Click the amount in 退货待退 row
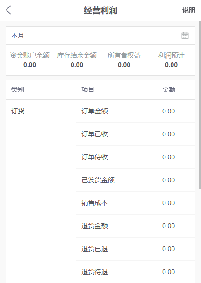This screenshot has height=283, width=201. pos(169,272)
